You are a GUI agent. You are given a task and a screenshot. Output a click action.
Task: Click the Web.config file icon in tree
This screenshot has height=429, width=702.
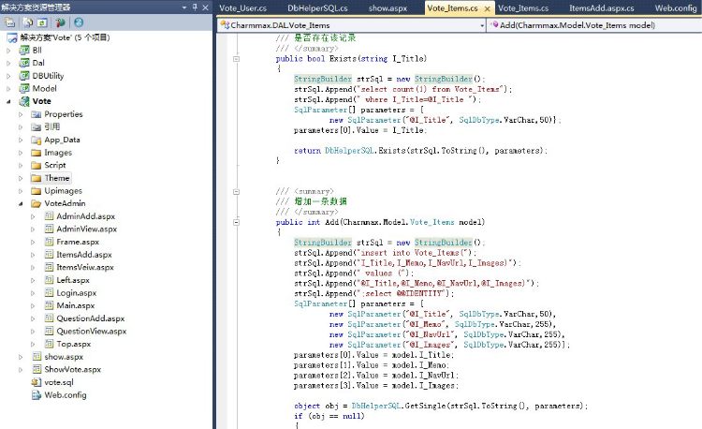click(37, 395)
